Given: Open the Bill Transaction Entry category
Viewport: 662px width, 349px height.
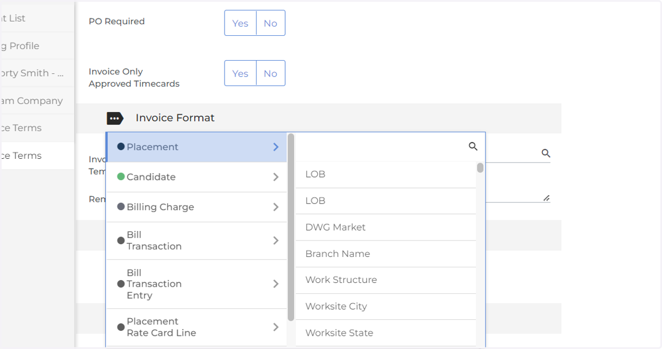Looking at the screenshot, I should (196, 284).
